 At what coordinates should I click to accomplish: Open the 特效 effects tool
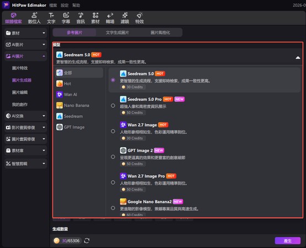(139, 18)
